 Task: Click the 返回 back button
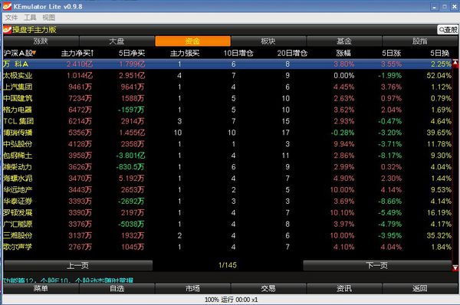420,289
